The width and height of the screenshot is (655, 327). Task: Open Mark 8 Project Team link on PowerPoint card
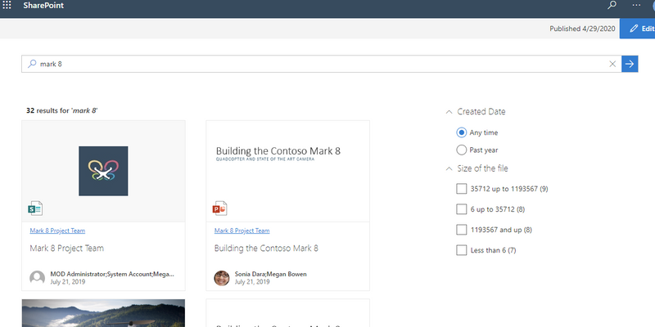242,231
